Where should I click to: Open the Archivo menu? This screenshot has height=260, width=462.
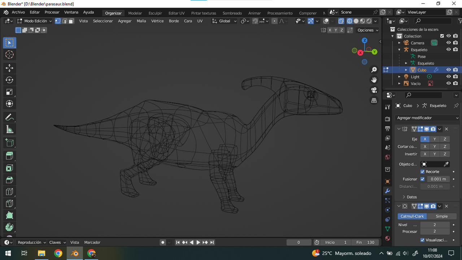click(18, 12)
